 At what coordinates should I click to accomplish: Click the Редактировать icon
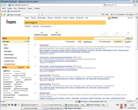tap(105, 32)
